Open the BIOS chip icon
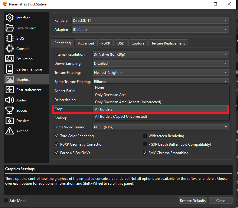The width and height of the screenshot is (238, 208). click(10, 38)
